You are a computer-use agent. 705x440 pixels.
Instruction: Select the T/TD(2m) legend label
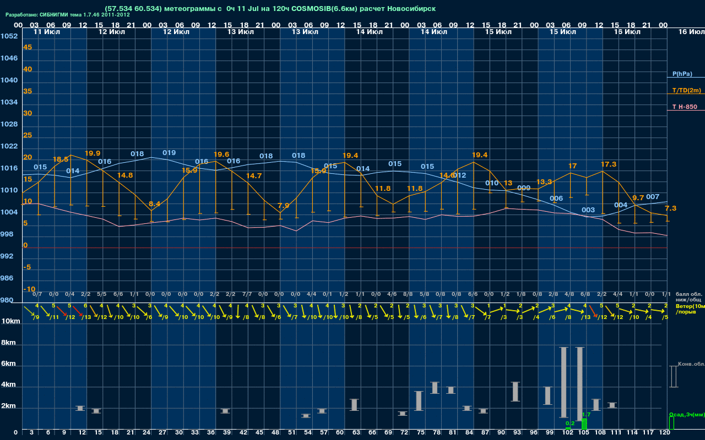coord(686,90)
